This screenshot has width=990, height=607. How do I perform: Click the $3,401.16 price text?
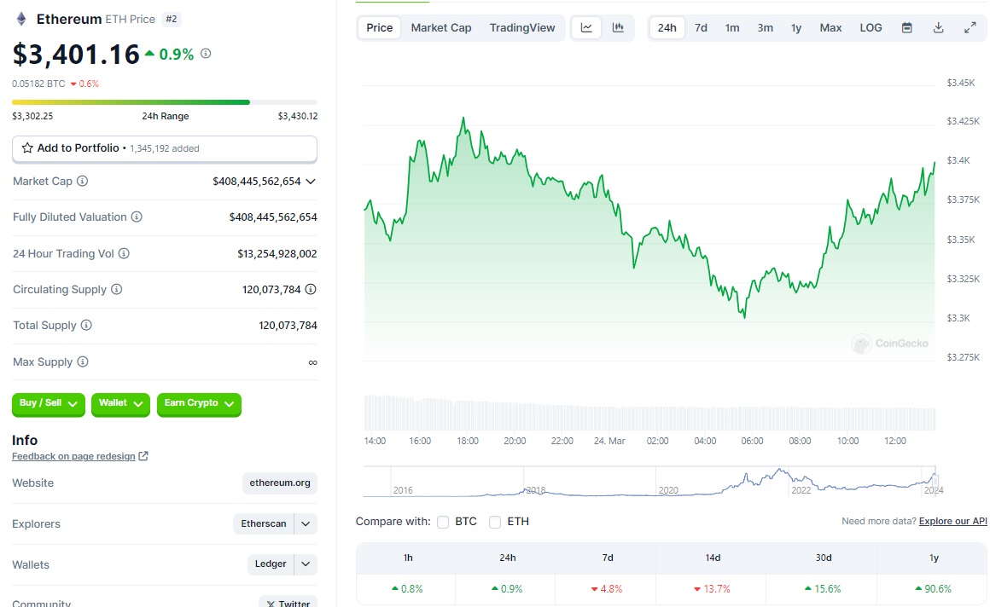click(x=76, y=55)
